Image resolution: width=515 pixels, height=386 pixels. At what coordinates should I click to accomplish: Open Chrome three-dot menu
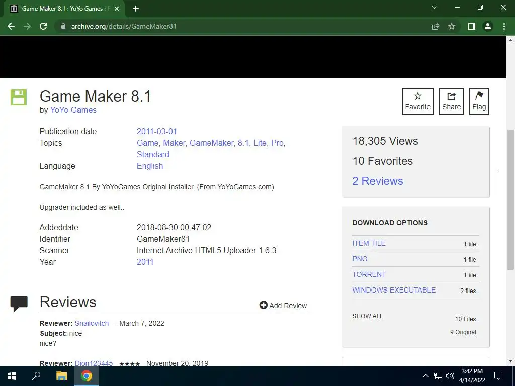click(x=504, y=26)
